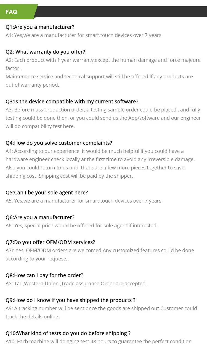
Task: Select Q8 How can I pay for order
Action: [x=44, y=275]
